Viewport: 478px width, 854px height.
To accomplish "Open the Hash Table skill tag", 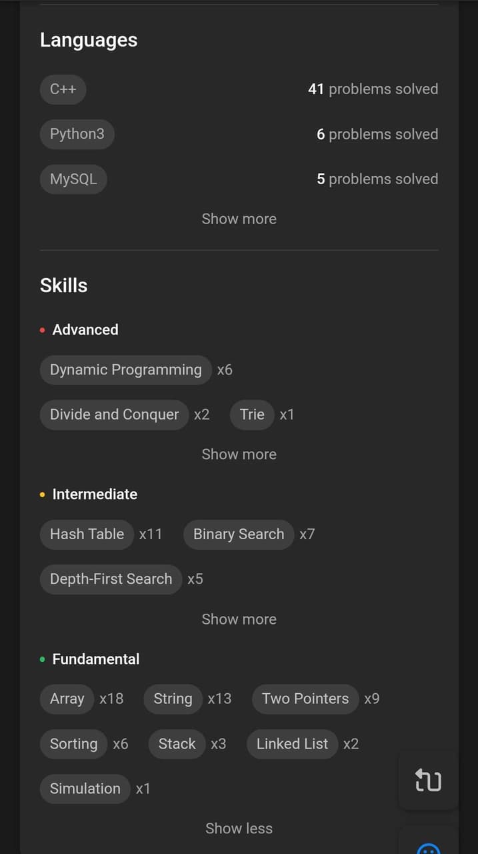I will (x=87, y=534).
